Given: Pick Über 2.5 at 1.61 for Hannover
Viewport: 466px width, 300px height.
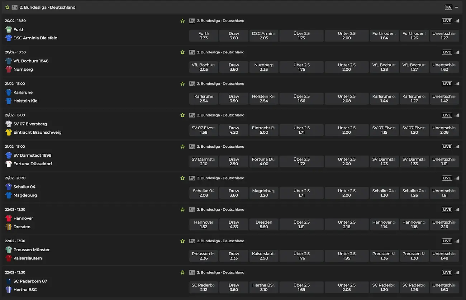Looking at the screenshot, I should (301, 224).
